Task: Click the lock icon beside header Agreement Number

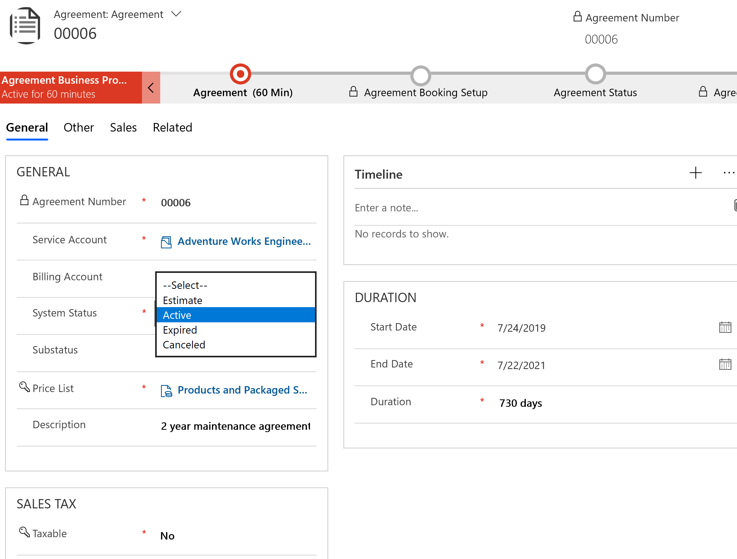Action: click(578, 16)
